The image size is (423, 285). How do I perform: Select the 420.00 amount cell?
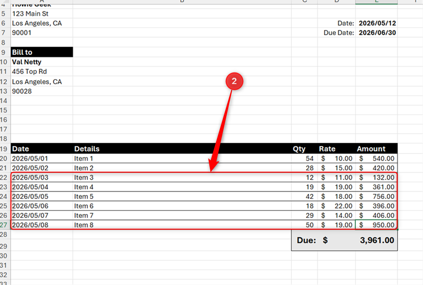376,168
